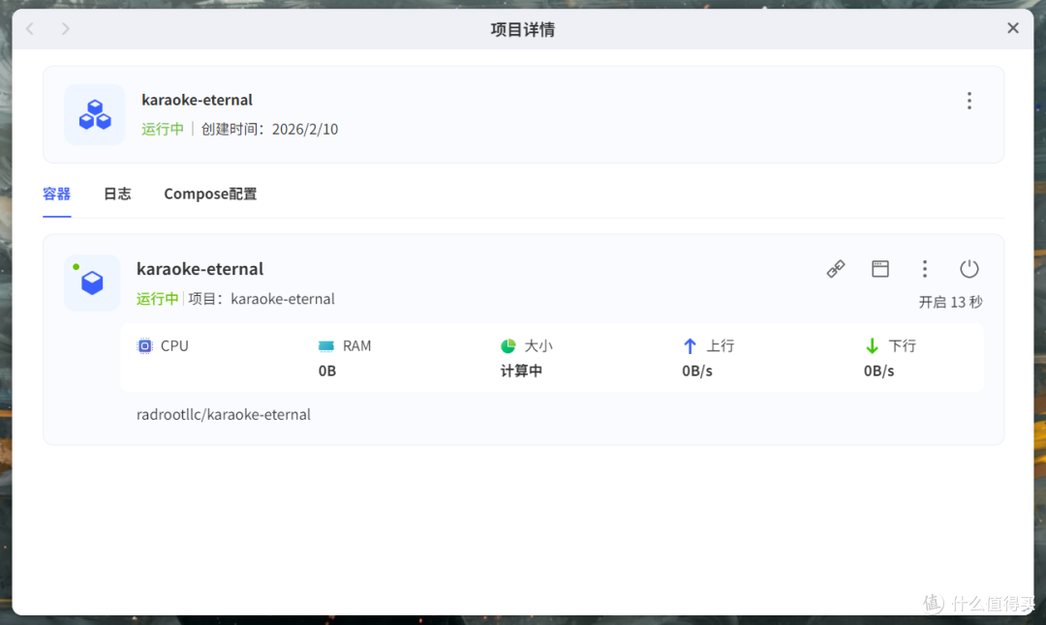Open the container terminal window icon
The image size is (1046, 625).
880,269
